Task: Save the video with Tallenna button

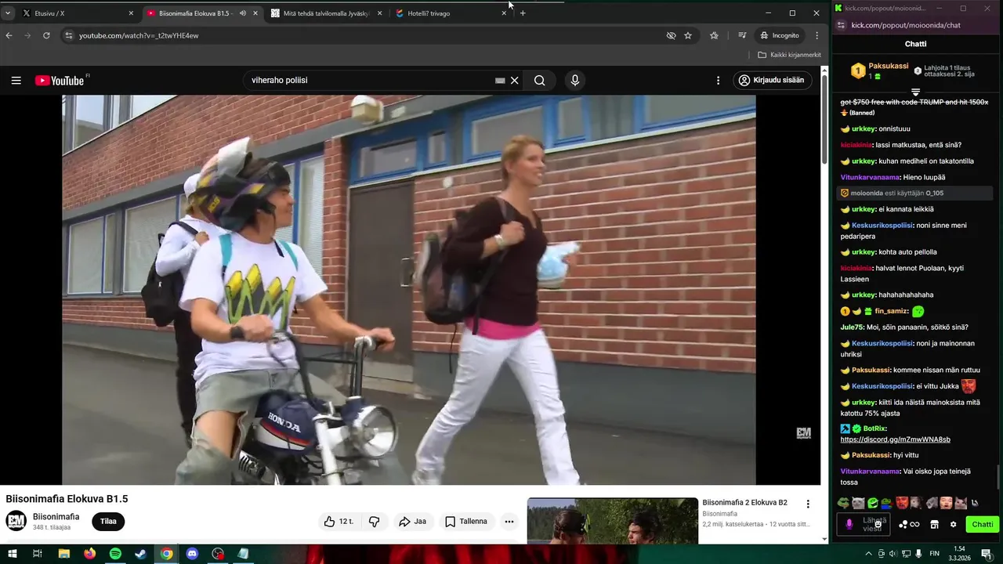Action: click(x=466, y=521)
